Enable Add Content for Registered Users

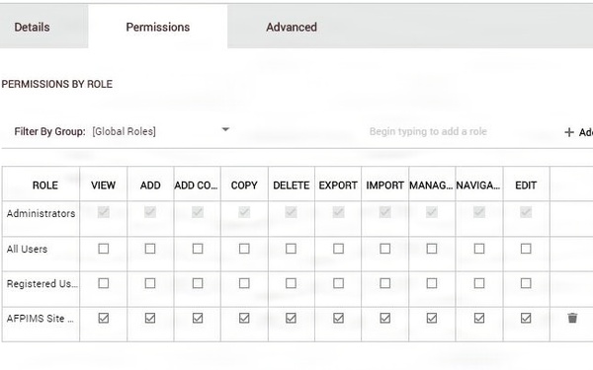(x=198, y=283)
